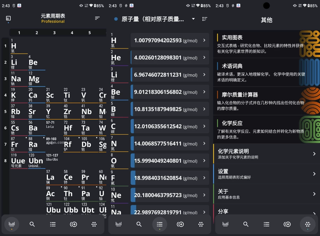Viewport: 320px width, 236px height.
Task: Tap the magnifier icon in the right panel's bottom bar
Action: 246,224
